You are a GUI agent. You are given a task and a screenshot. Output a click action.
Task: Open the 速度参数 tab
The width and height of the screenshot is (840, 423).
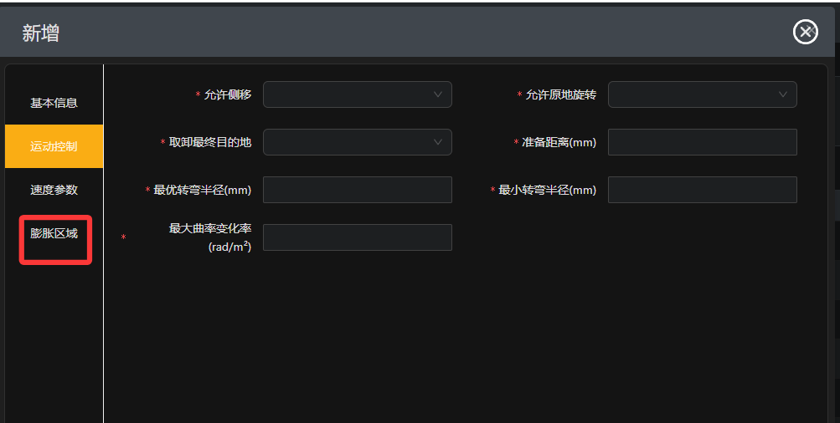(54, 190)
